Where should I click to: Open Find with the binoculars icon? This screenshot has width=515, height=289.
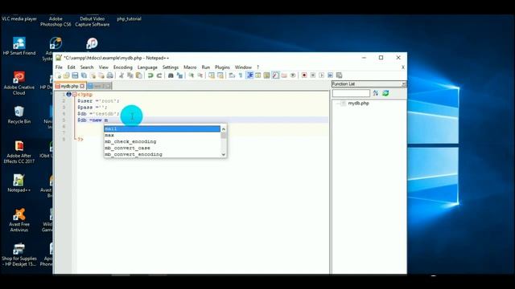click(171, 75)
